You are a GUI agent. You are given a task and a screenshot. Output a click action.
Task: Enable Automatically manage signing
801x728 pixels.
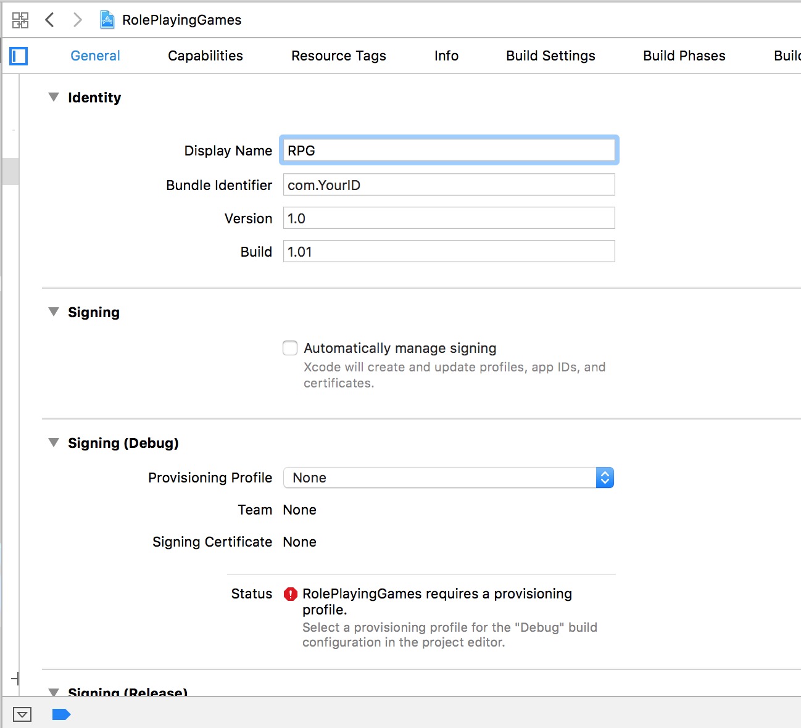coord(290,348)
